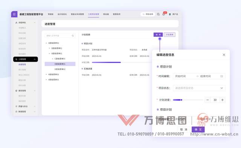Click the purple 编辑 button
The image size is (241, 148).
point(158,35)
